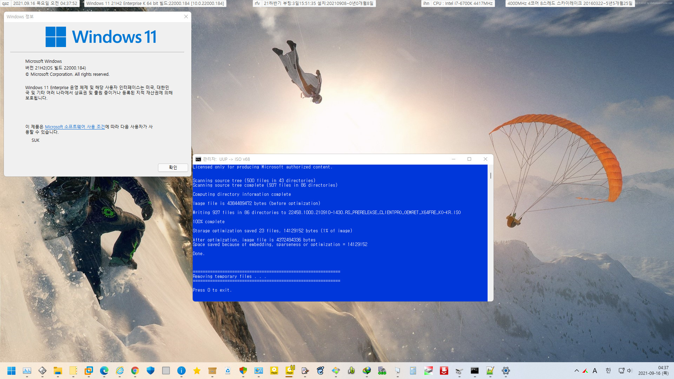674x379 pixels.
Task: Click the date-time desktop widget at top left
Action: [45, 4]
